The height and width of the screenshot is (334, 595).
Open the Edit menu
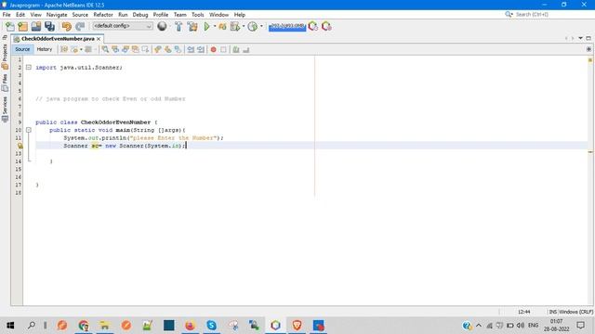pos(20,15)
